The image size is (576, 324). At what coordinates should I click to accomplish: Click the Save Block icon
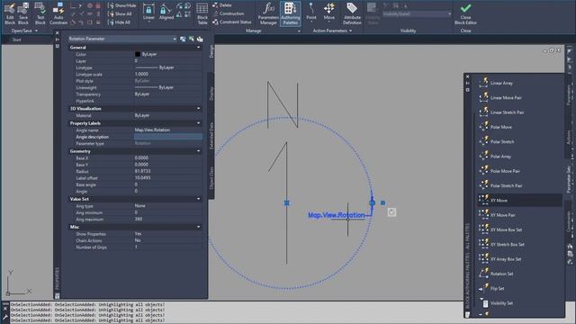pos(23,13)
